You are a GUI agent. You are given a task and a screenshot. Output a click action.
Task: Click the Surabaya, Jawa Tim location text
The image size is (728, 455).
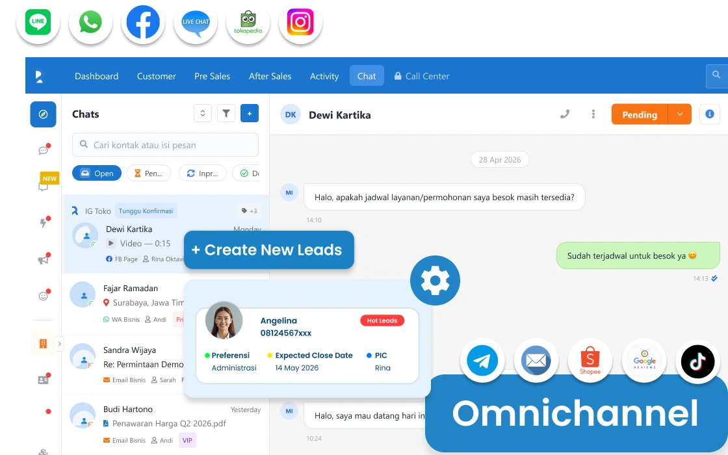(144, 303)
